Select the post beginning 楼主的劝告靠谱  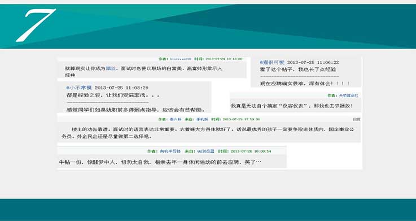pyautogui.click(x=208, y=133)
